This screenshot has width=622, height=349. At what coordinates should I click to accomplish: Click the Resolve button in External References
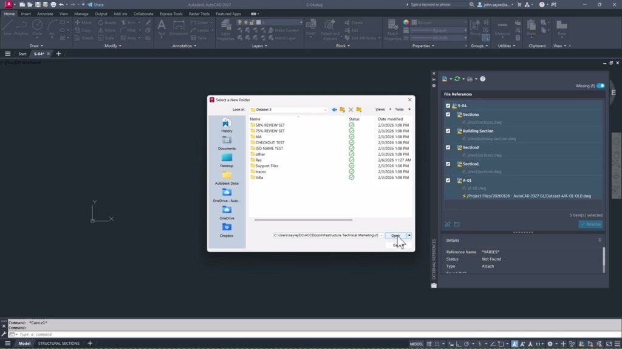590,224
